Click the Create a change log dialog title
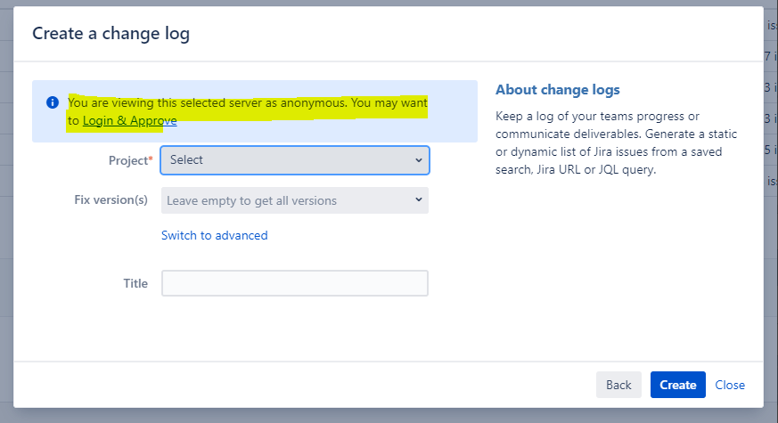 111,34
